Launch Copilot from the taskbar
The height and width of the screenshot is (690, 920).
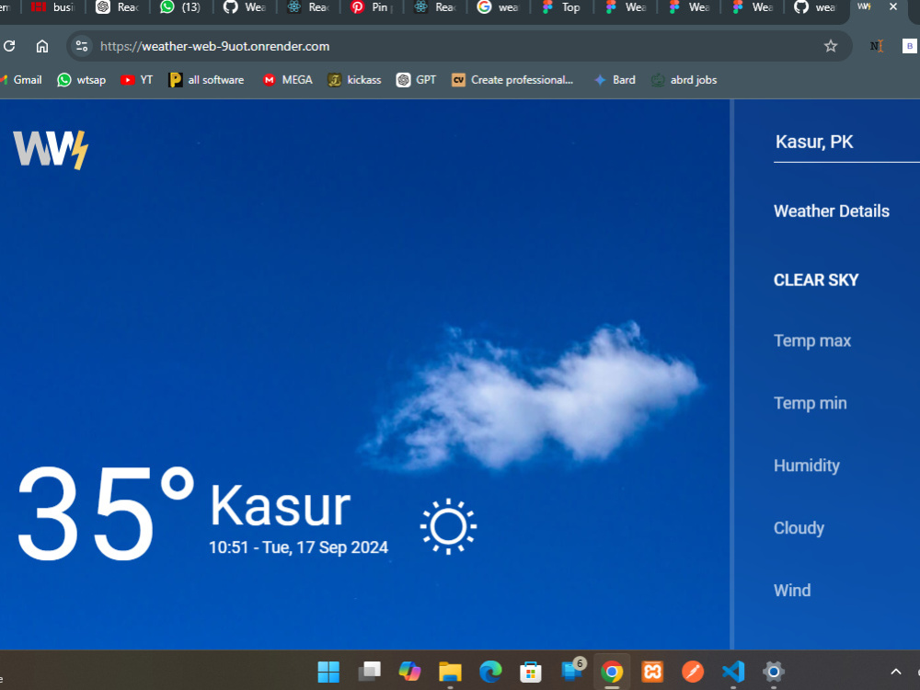pos(409,672)
